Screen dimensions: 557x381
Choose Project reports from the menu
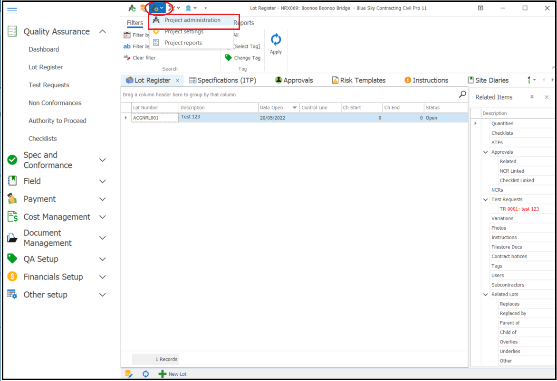coord(183,43)
